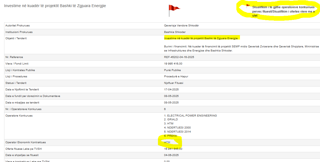This screenshot has width=320, height=162.
Task: Click the limit fund value 19 995 416,00
Action: click(173, 64)
